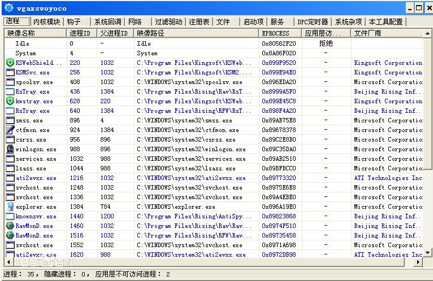The width and height of the screenshot is (433, 281).
Task: Click the RavMonD.exe globe icon, PID 1460
Action: pyautogui.click(x=10, y=226)
